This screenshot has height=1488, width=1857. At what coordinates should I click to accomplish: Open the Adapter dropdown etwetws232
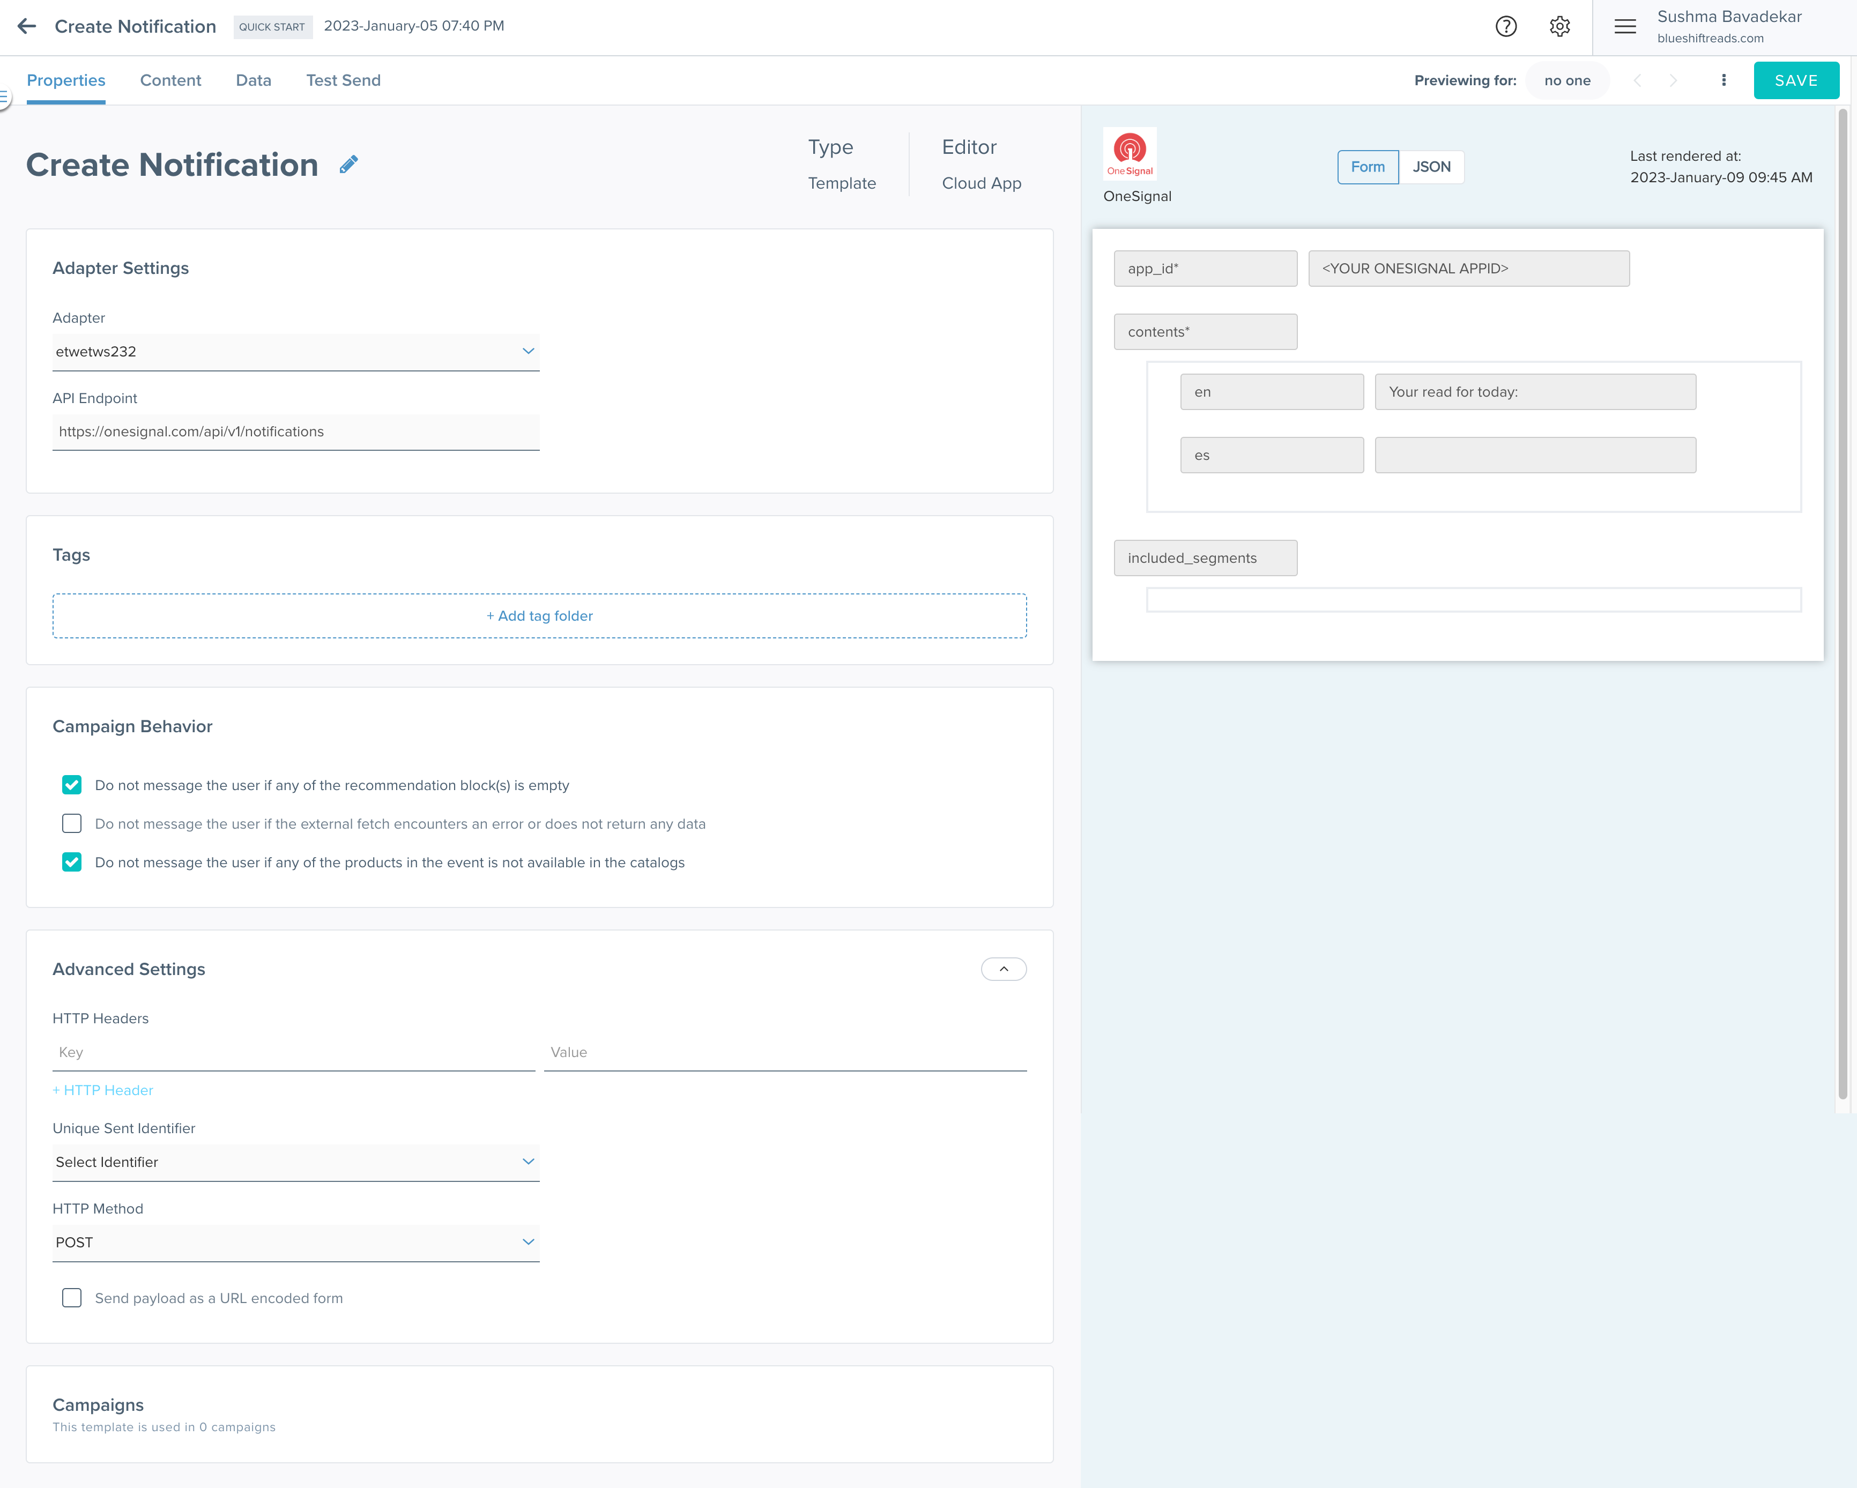point(296,351)
